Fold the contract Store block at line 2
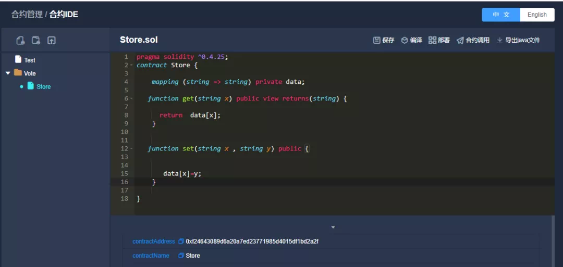The image size is (563, 267). click(x=132, y=65)
